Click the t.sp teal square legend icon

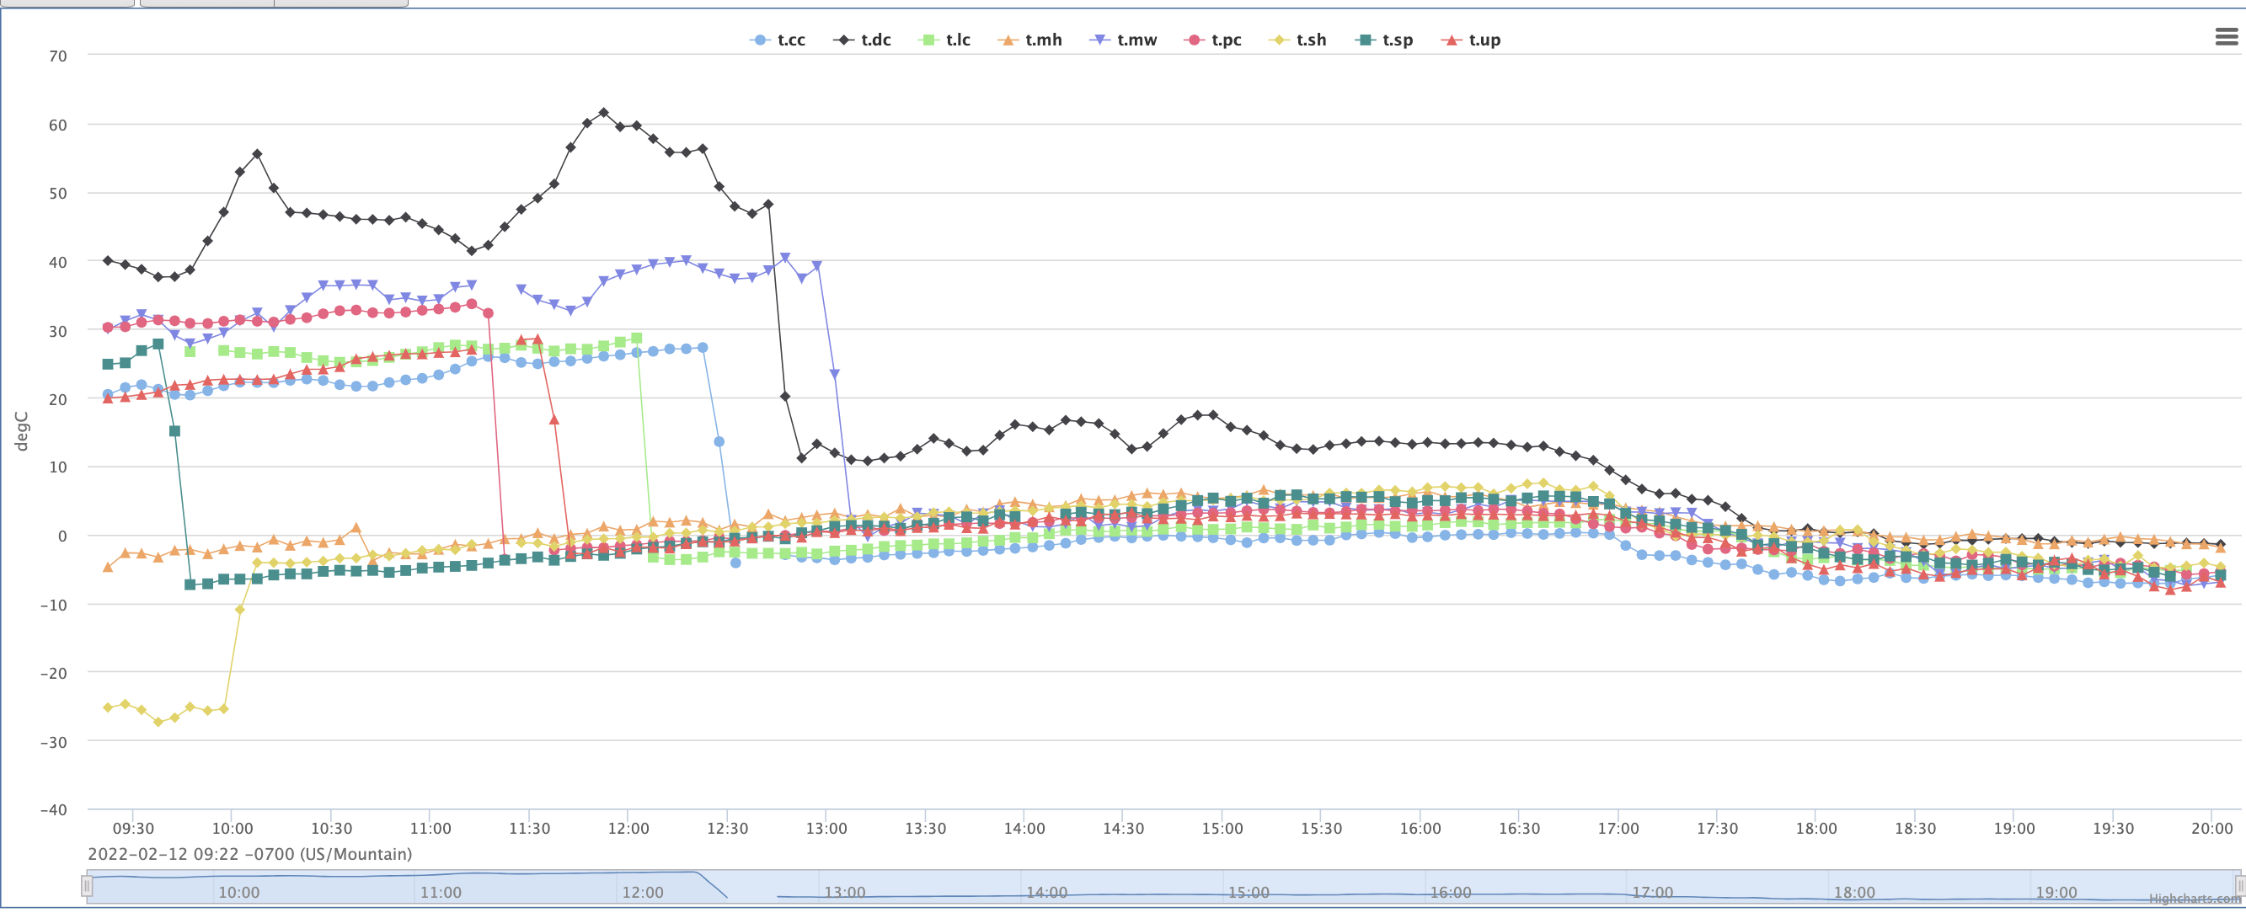tap(1366, 40)
